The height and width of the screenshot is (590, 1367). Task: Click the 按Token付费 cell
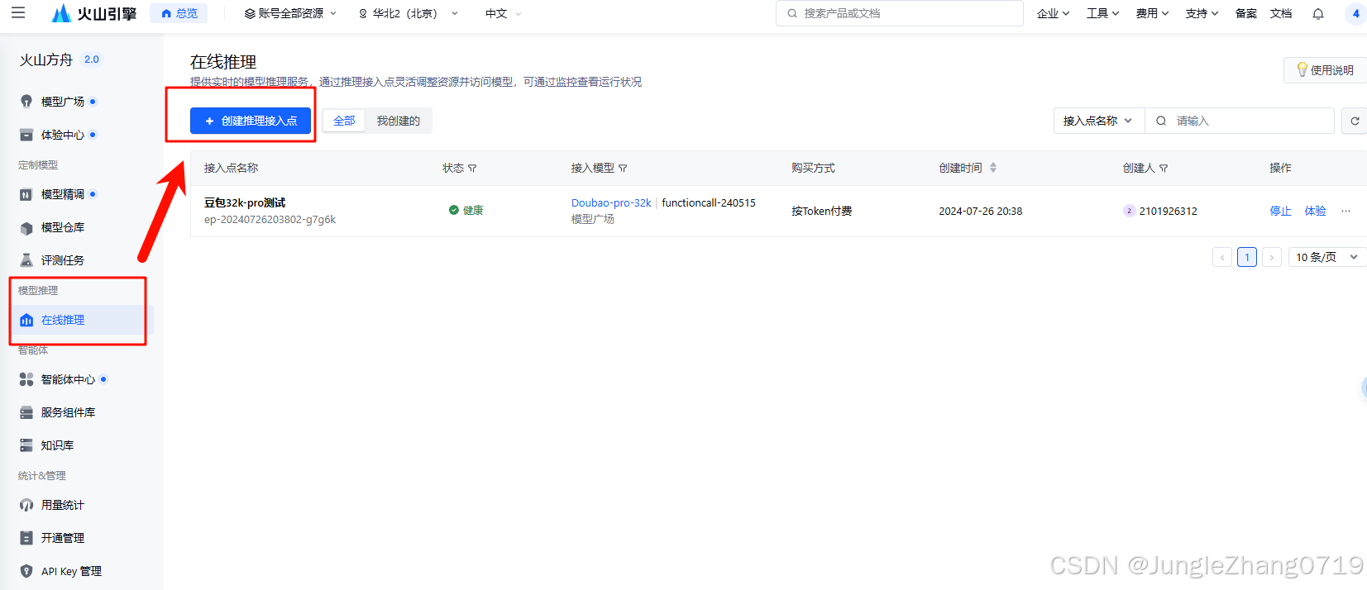click(x=821, y=211)
